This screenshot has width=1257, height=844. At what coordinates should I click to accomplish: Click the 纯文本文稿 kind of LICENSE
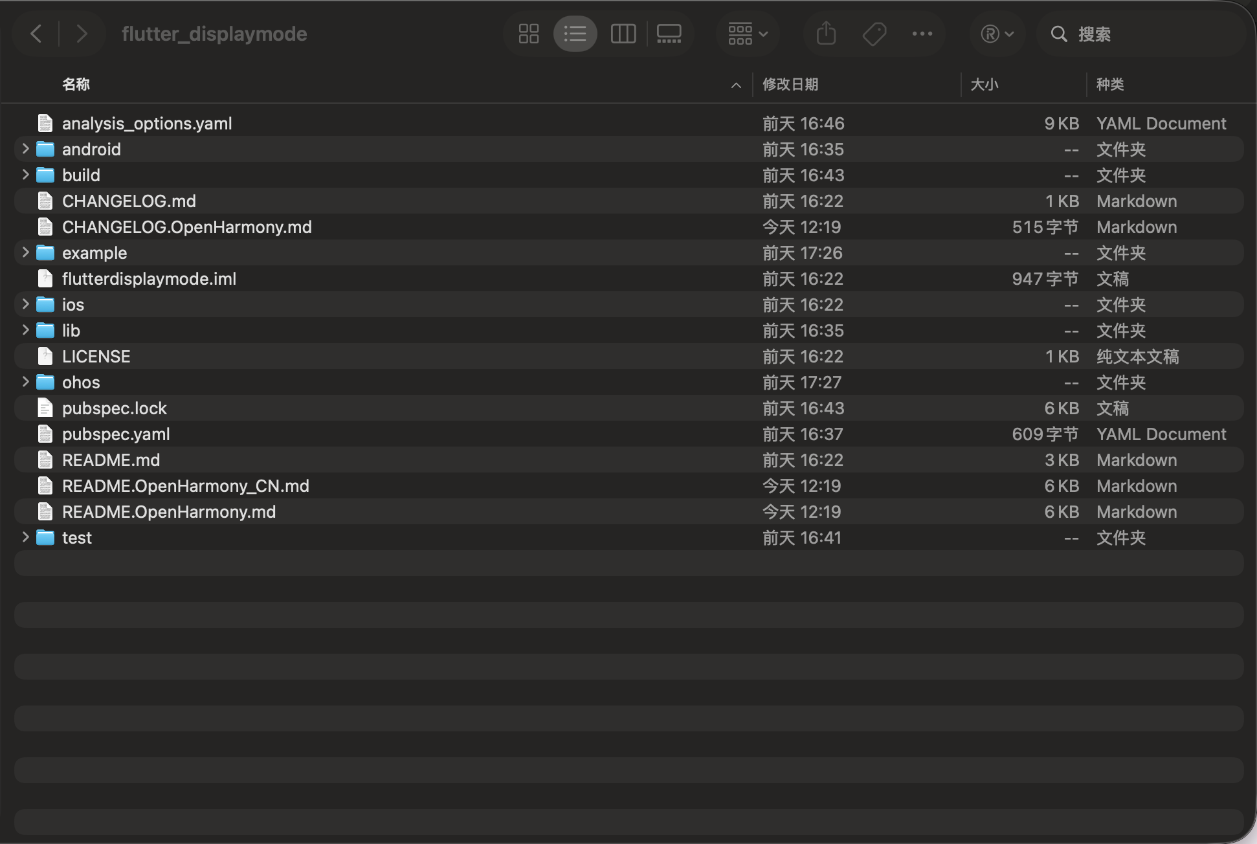pos(1137,357)
